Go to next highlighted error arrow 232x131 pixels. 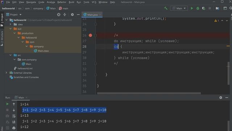pos(227,21)
